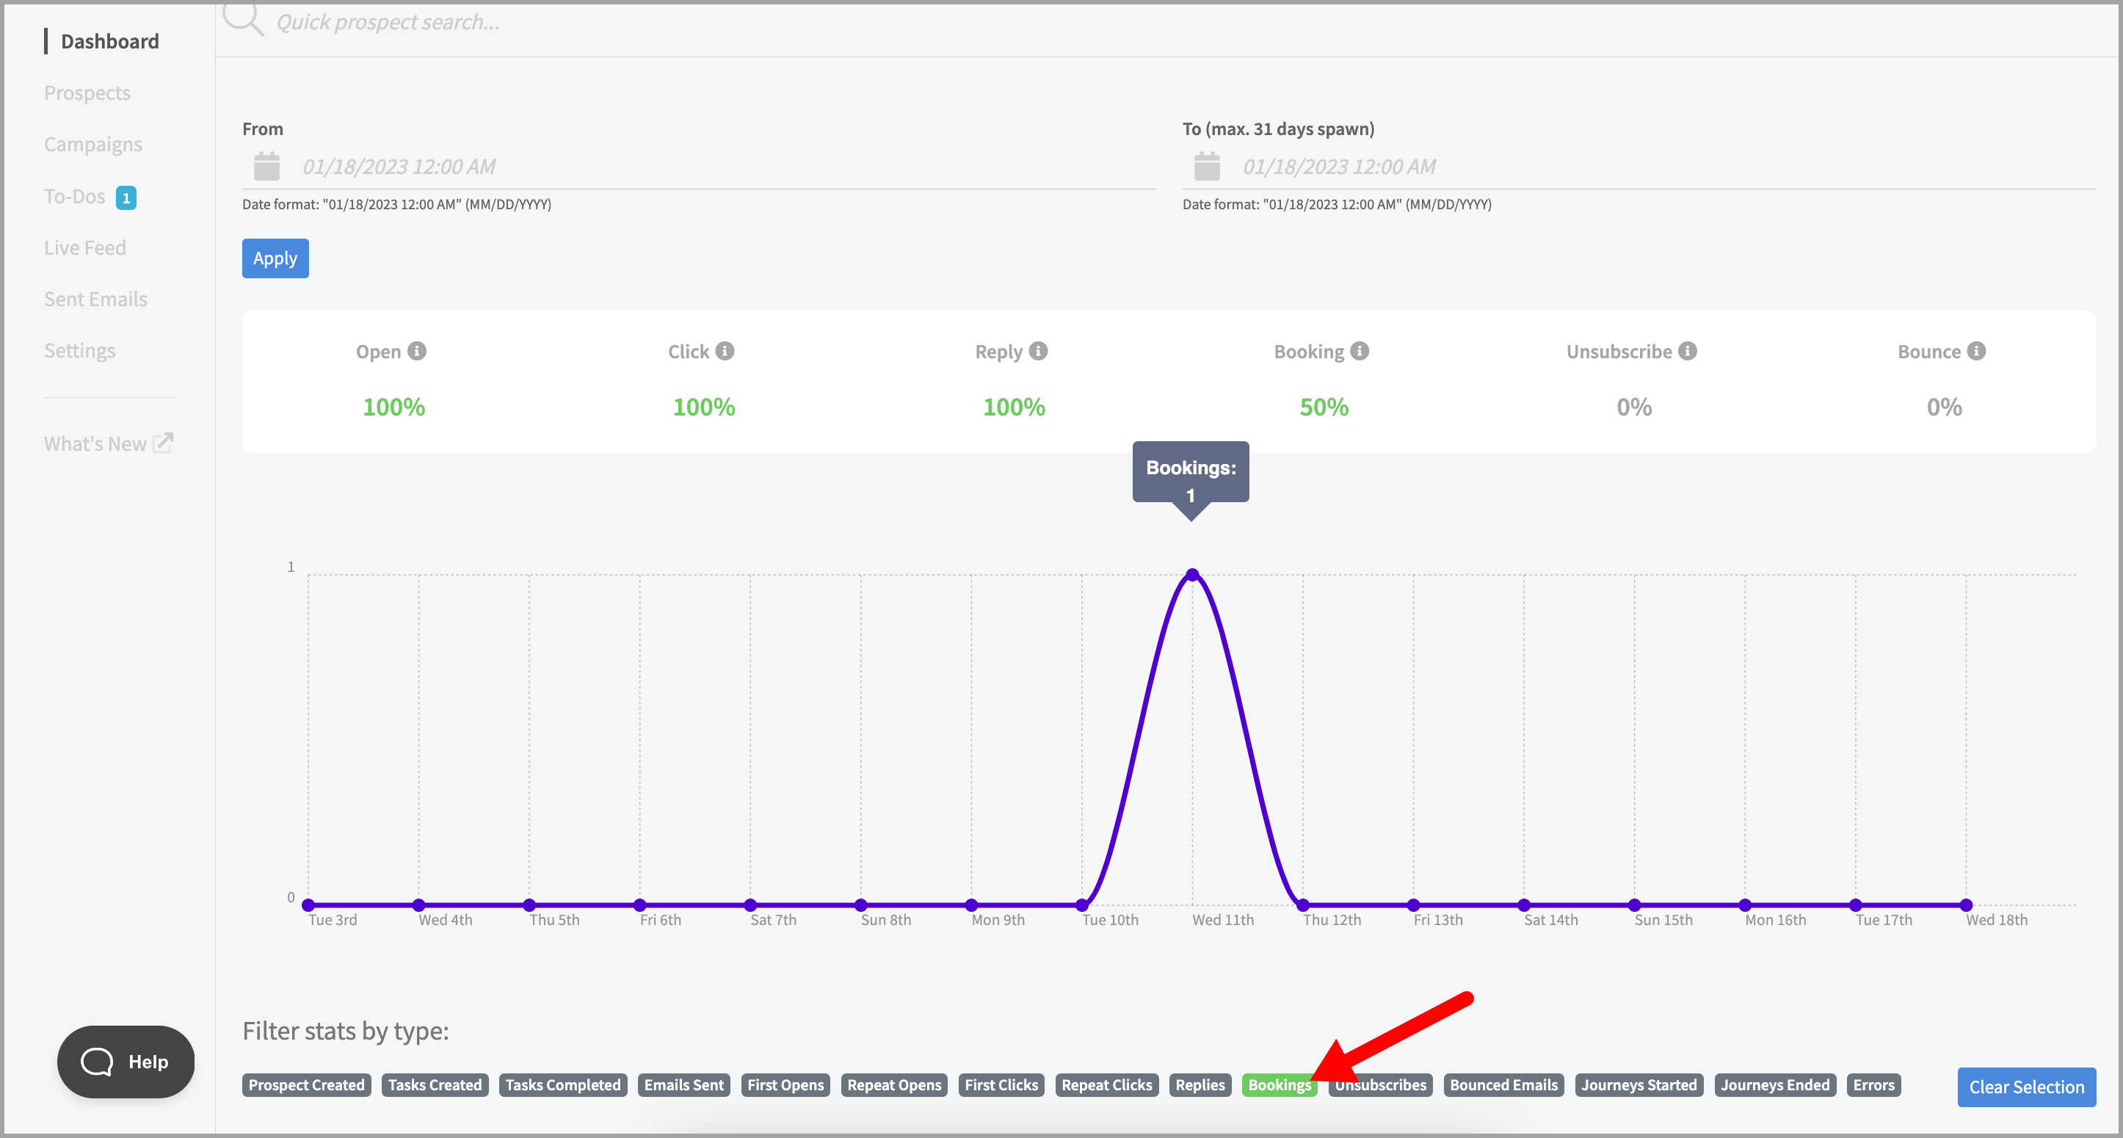Open Sent Emails in the sidebar
Viewport: 2123px width, 1138px height.
(95, 299)
